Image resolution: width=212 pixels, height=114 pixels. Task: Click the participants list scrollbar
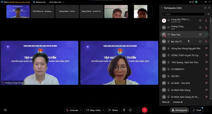pos(210,58)
